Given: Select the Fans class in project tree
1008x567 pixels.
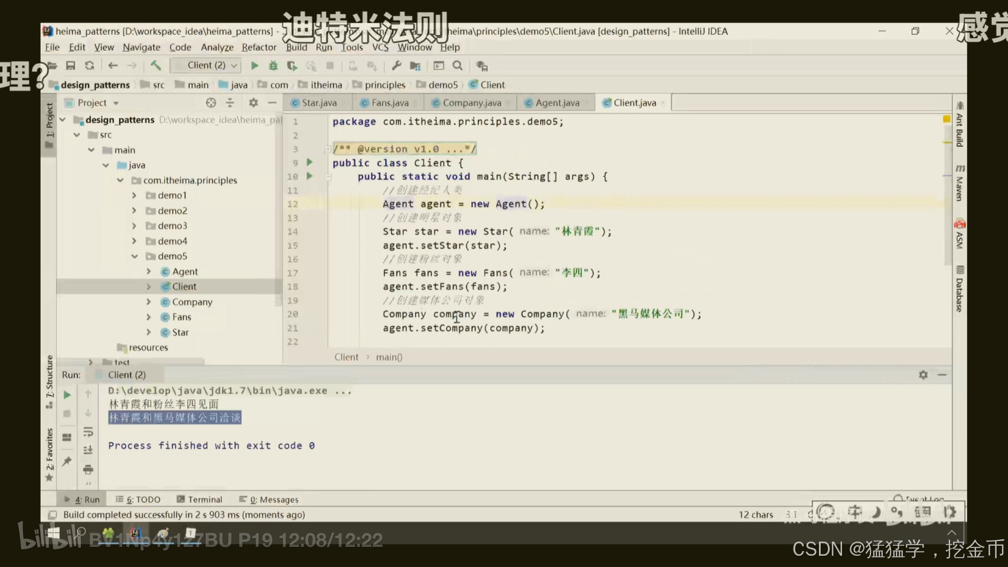Looking at the screenshot, I should pos(182,317).
